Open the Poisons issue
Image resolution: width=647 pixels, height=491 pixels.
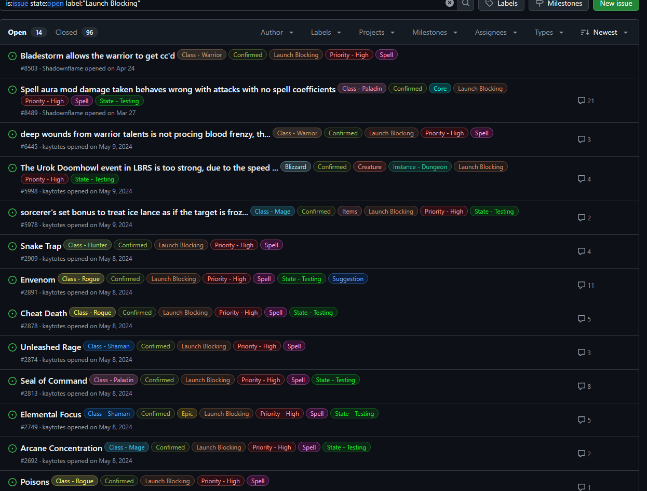pos(35,482)
